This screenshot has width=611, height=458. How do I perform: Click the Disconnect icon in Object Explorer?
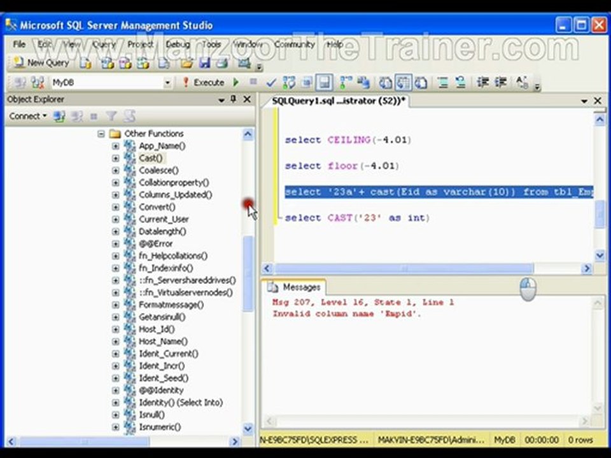[77, 116]
